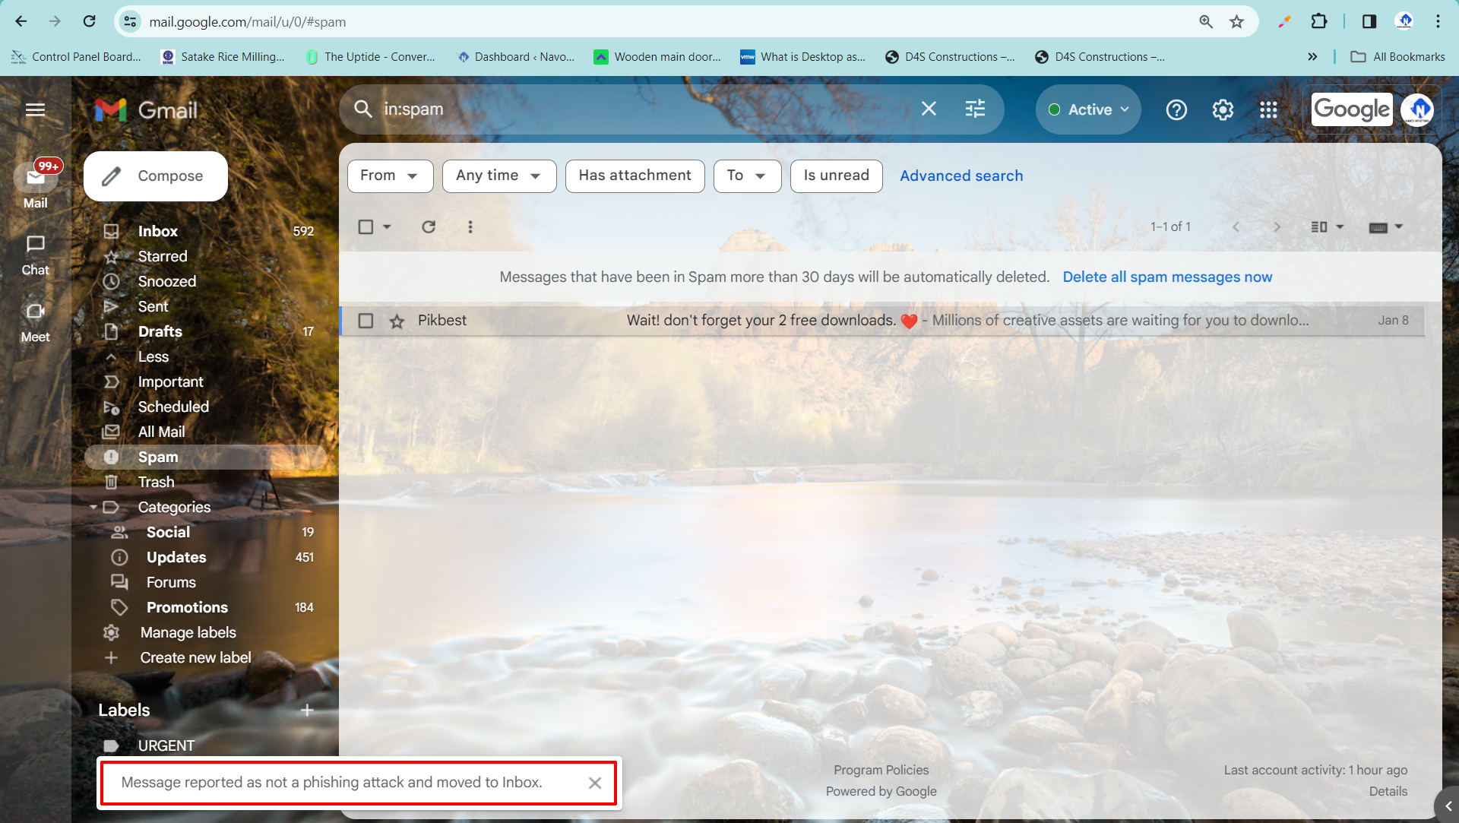Show search options filter icon
1459x823 pixels.
pos(975,109)
